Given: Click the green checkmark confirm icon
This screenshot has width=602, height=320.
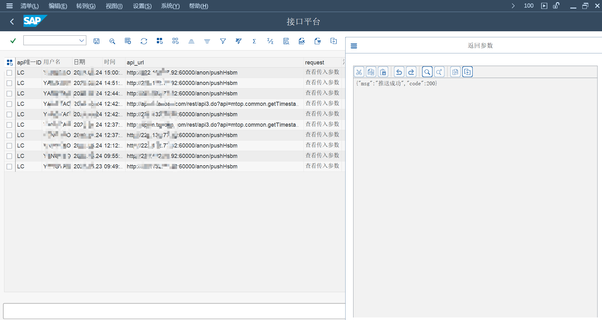Looking at the screenshot, I should tap(13, 41).
